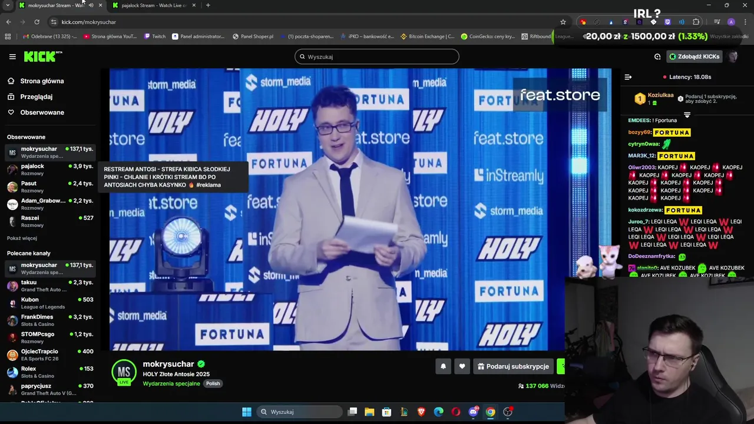Click the live stream video player
The image size is (754, 424).
click(x=361, y=209)
